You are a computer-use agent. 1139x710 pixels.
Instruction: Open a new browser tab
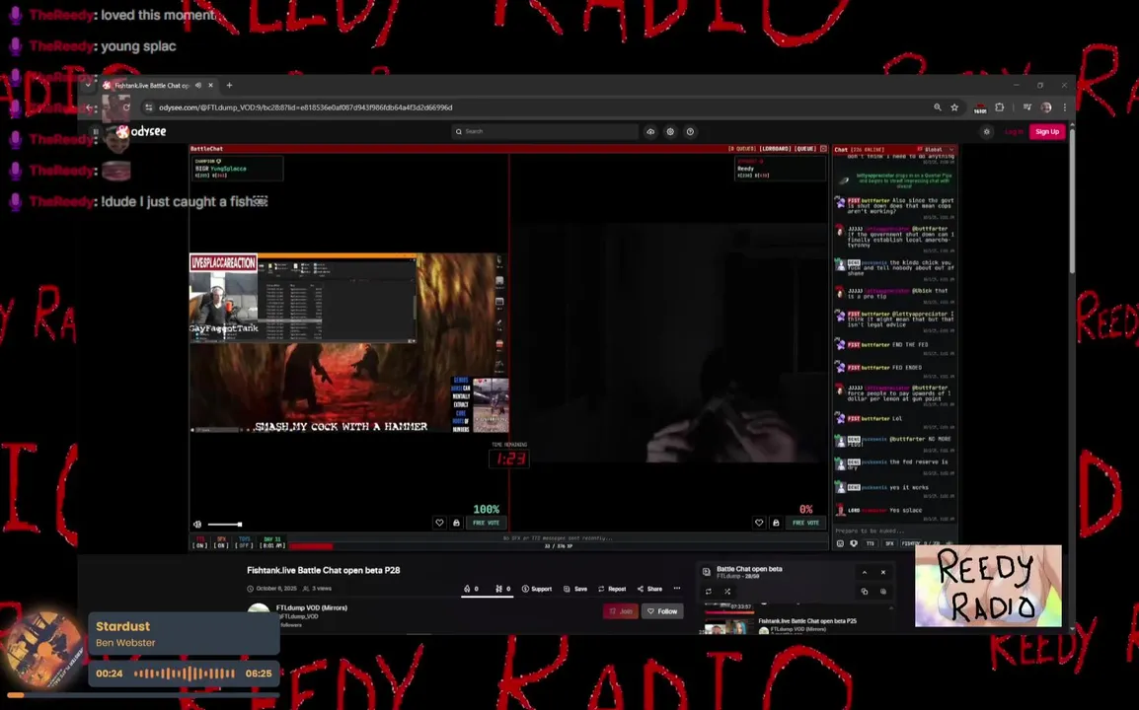coord(230,85)
